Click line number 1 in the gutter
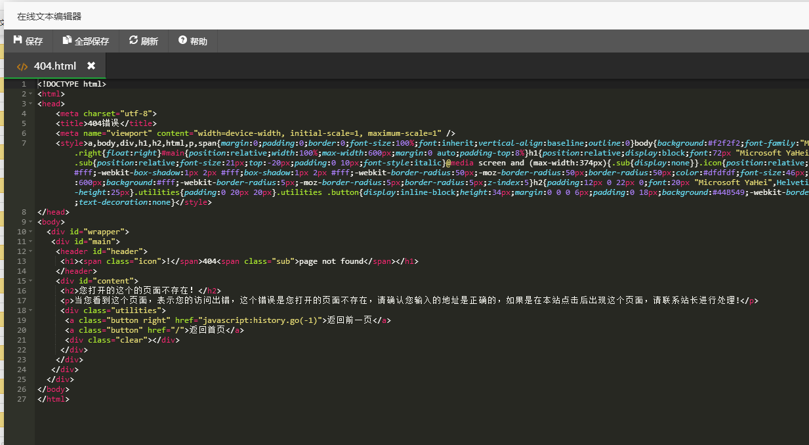Image resolution: width=809 pixels, height=445 pixels. point(24,84)
